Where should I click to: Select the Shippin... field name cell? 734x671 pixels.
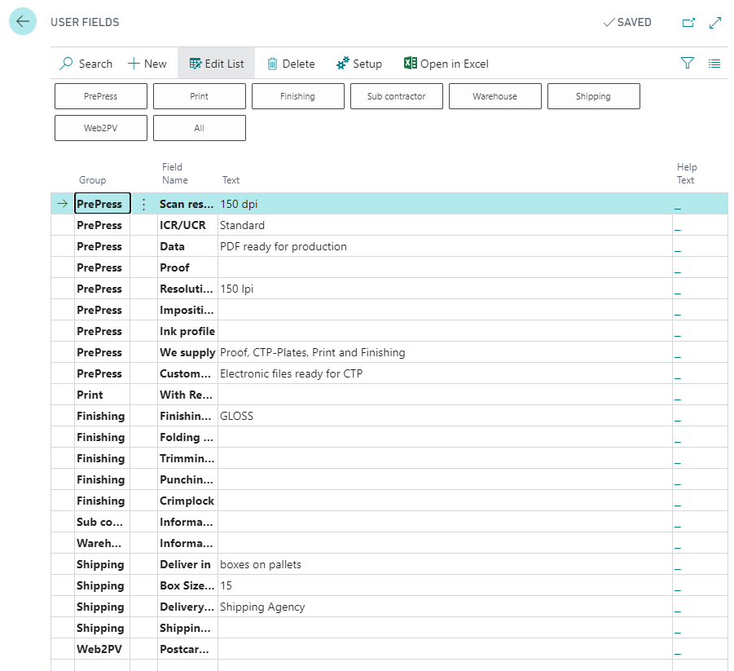187,628
